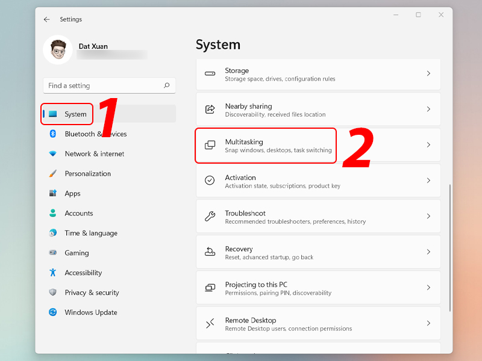The image size is (482, 361).
Task: Click the Multitasking windows icon
Action: (210, 144)
